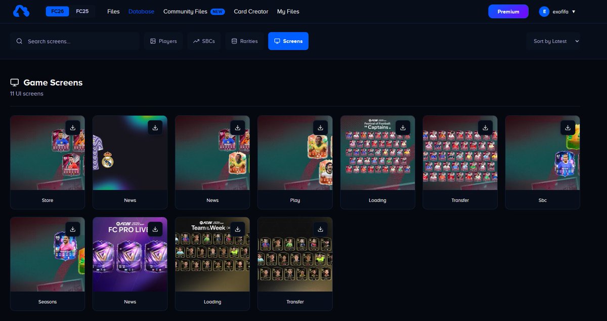The width and height of the screenshot is (607, 321).
Task: Click the cloud logo icon
Action: [21, 11]
